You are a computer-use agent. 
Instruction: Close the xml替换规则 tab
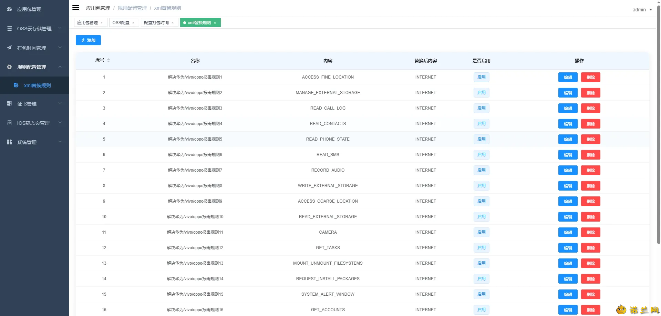[x=215, y=23]
